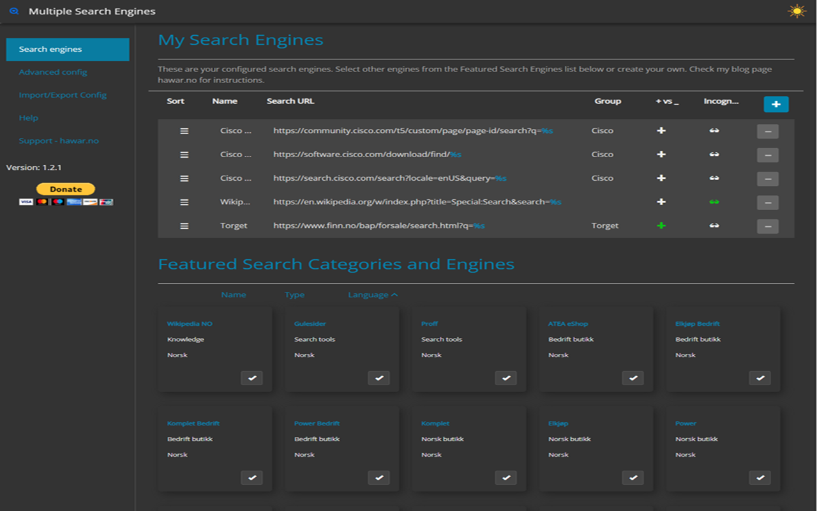Viewport: 817px width, 511px height.
Task: Select Search engines in the sidebar
Action: point(50,49)
